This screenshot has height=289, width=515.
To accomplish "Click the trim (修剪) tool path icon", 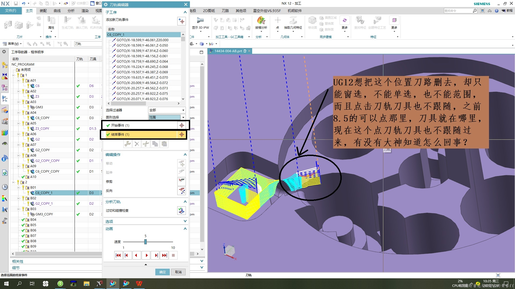I will tap(182, 181).
